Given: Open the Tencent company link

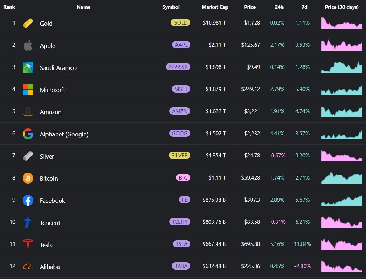Looking at the screenshot, I should (50, 223).
